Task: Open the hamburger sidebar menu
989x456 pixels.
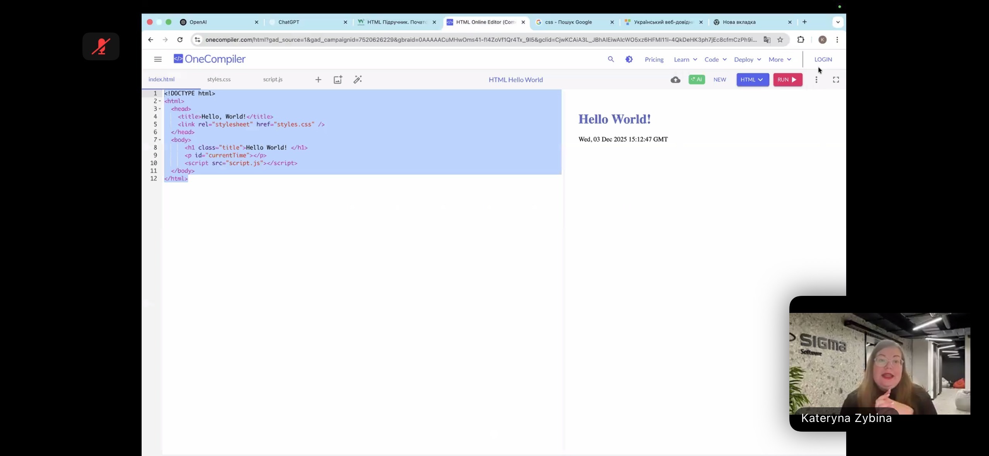Action: (157, 59)
